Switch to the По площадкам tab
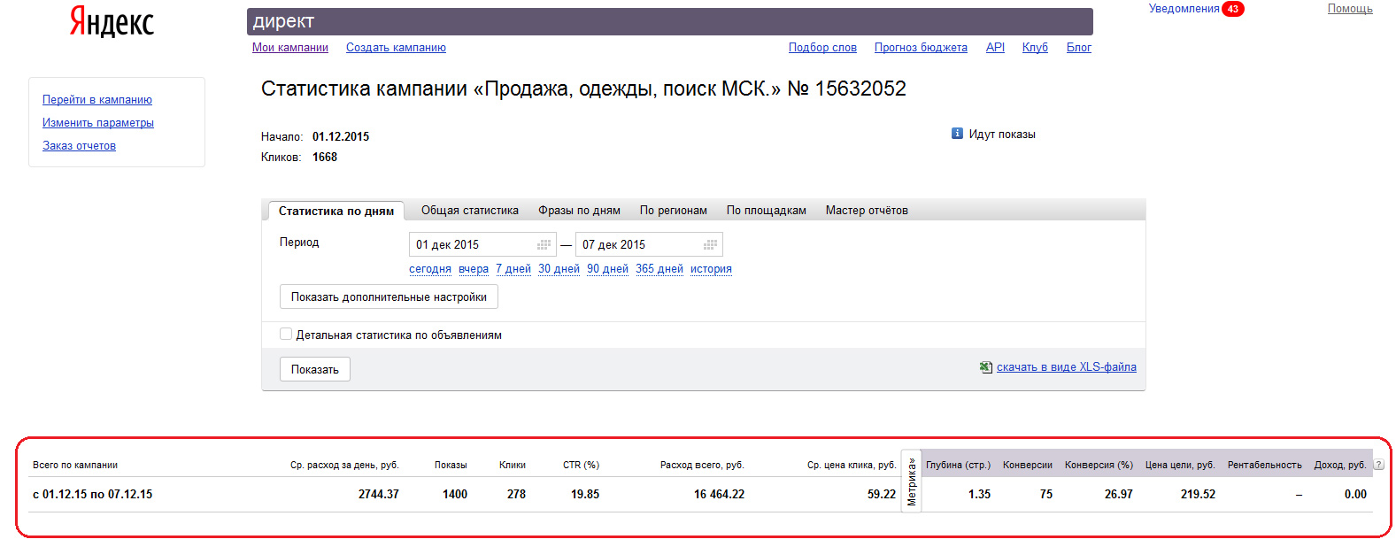 coord(767,211)
